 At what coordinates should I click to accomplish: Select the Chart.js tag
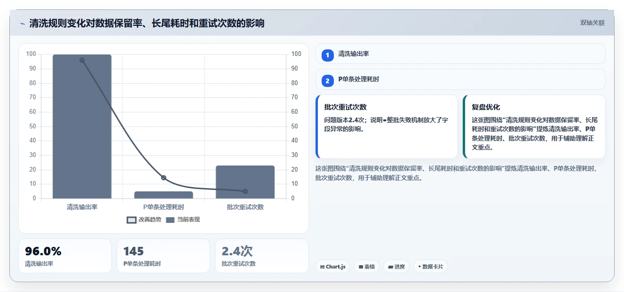click(332, 267)
